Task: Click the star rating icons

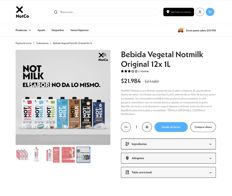Action: coord(129,71)
